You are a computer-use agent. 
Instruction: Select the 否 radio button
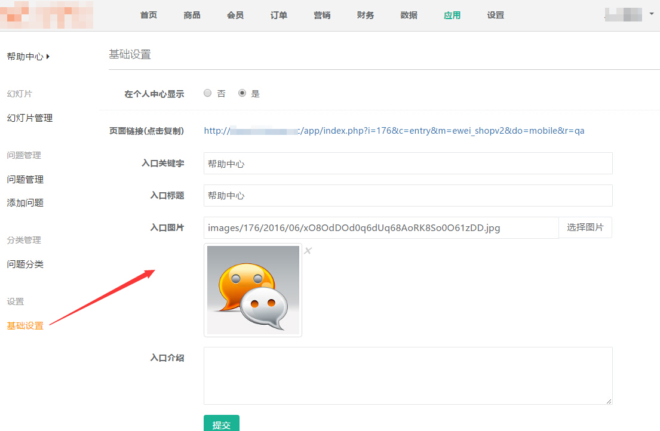click(208, 93)
